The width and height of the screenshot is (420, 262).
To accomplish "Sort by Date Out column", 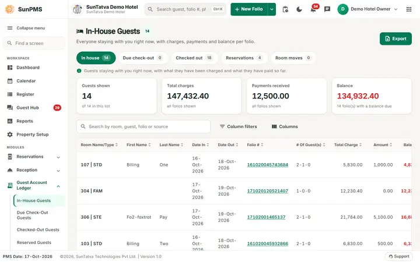I will pyautogui.click(x=228, y=144).
